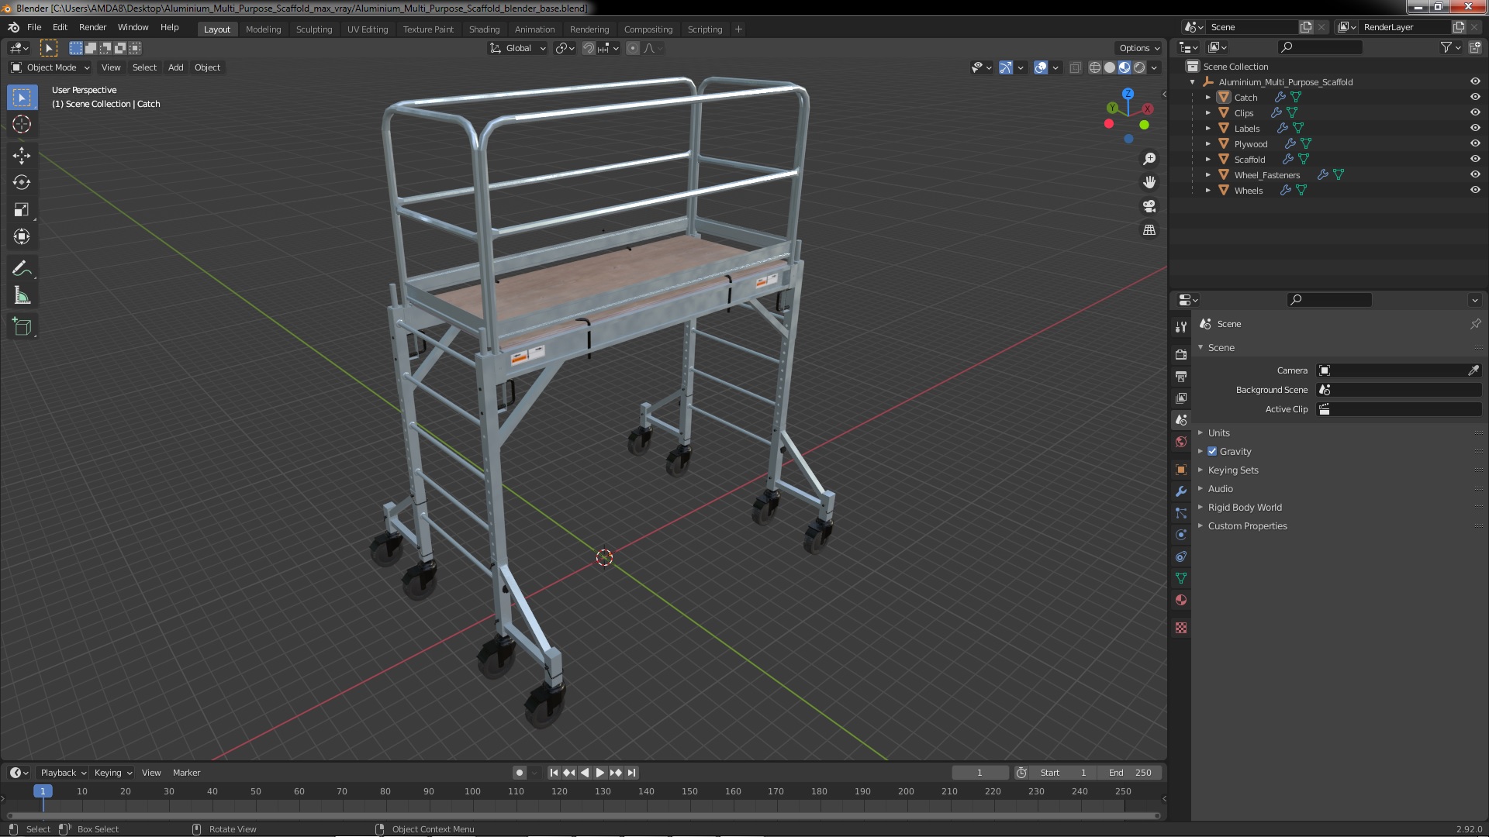This screenshot has height=837, width=1489.
Task: Open the File menu
Action: [x=34, y=27]
